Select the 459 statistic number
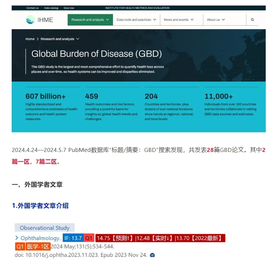The image size is (278, 263). pyautogui.click(x=92, y=96)
